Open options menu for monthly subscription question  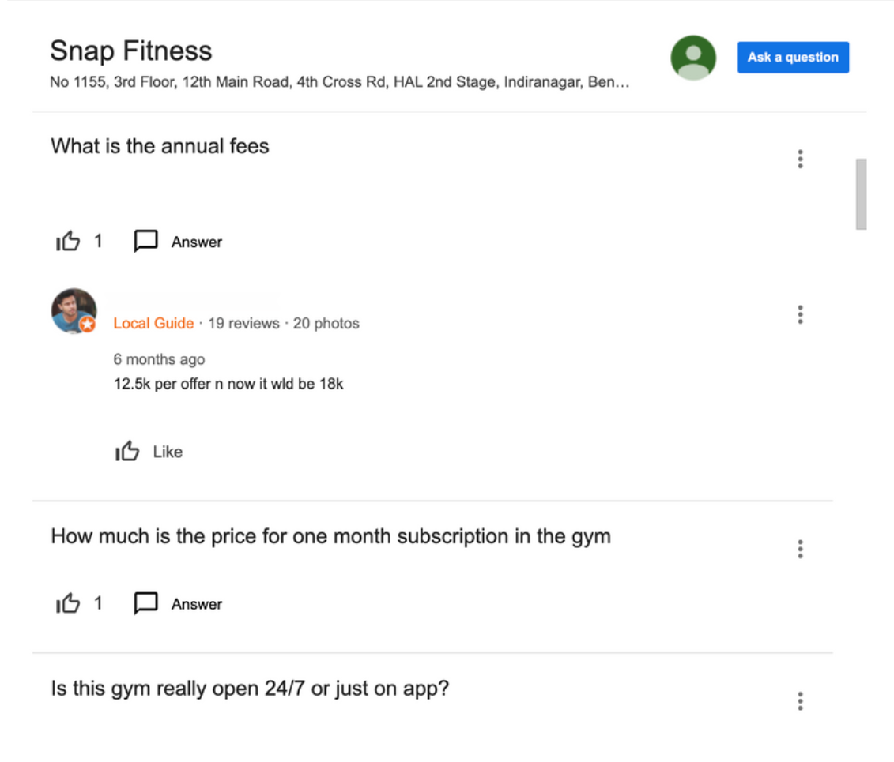[x=800, y=549]
